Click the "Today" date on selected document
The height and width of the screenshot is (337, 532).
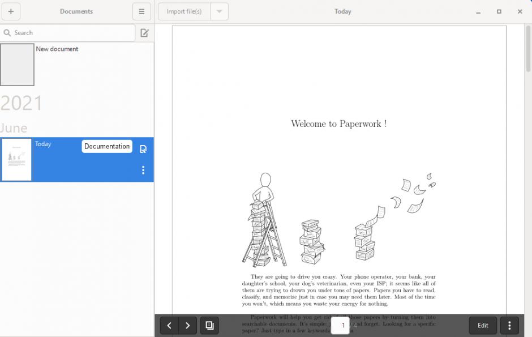click(x=43, y=144)
